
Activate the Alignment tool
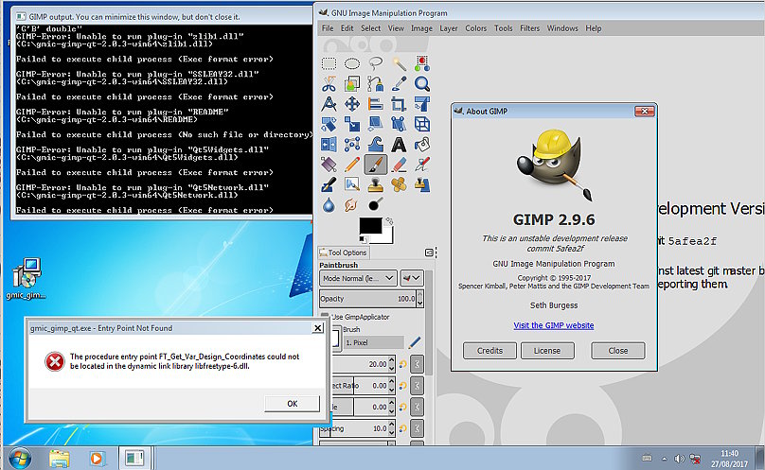click(x=375, y=104)
